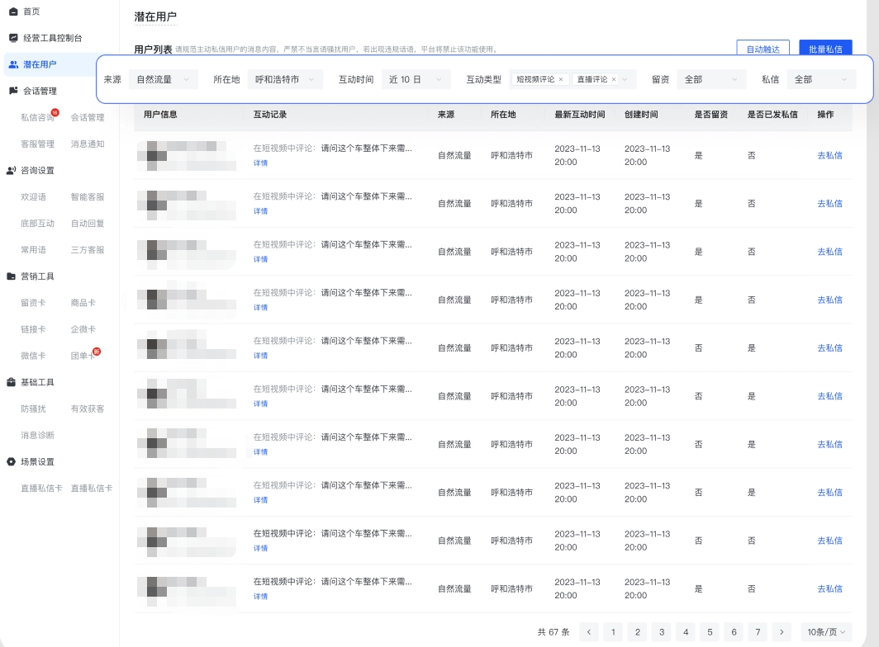Open the 留资 全部 dropdown
The height and width of the screenshot is (647, 879).
click(711, 79)
